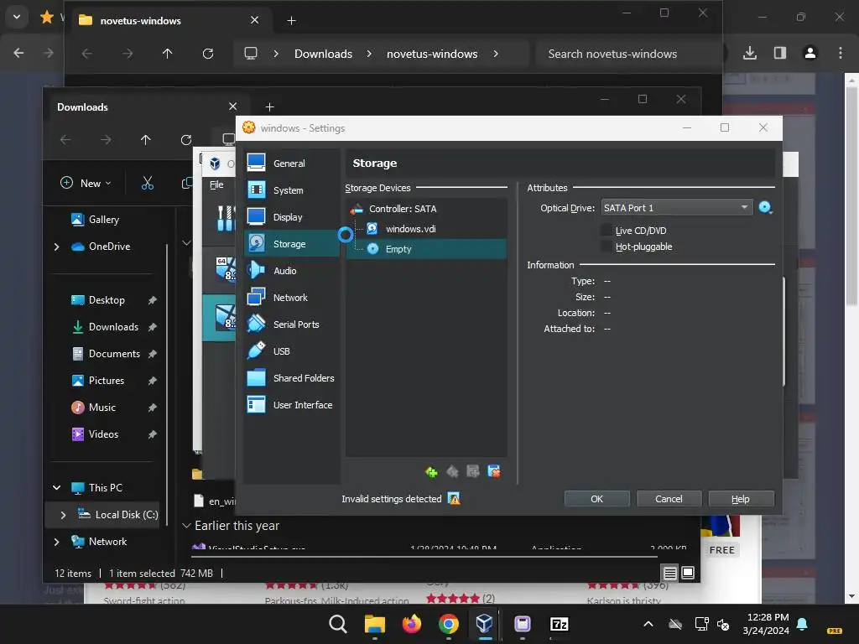
Task: Collapse This PC in navigation pane
Action: (x=56, y=487)
